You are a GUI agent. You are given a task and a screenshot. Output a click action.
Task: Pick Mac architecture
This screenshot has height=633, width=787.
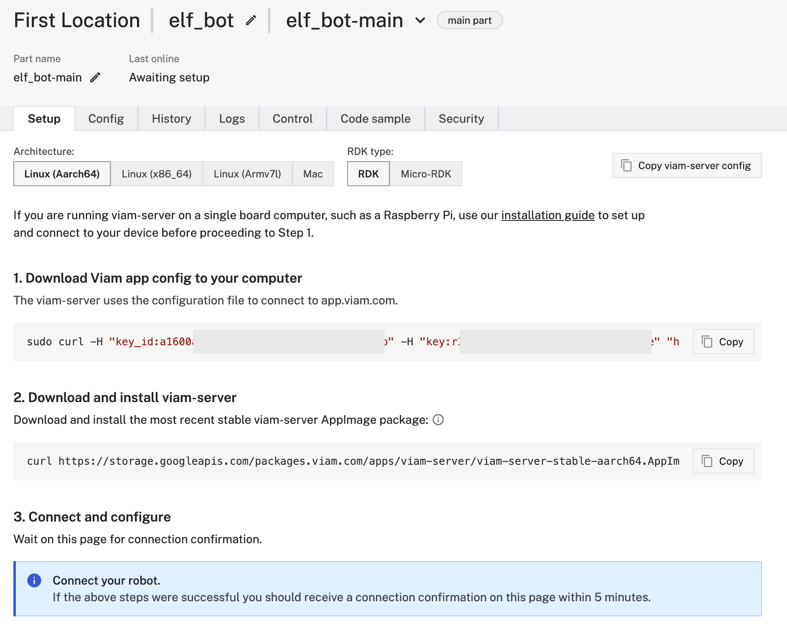pyautogui.click(x=313, y=174)
